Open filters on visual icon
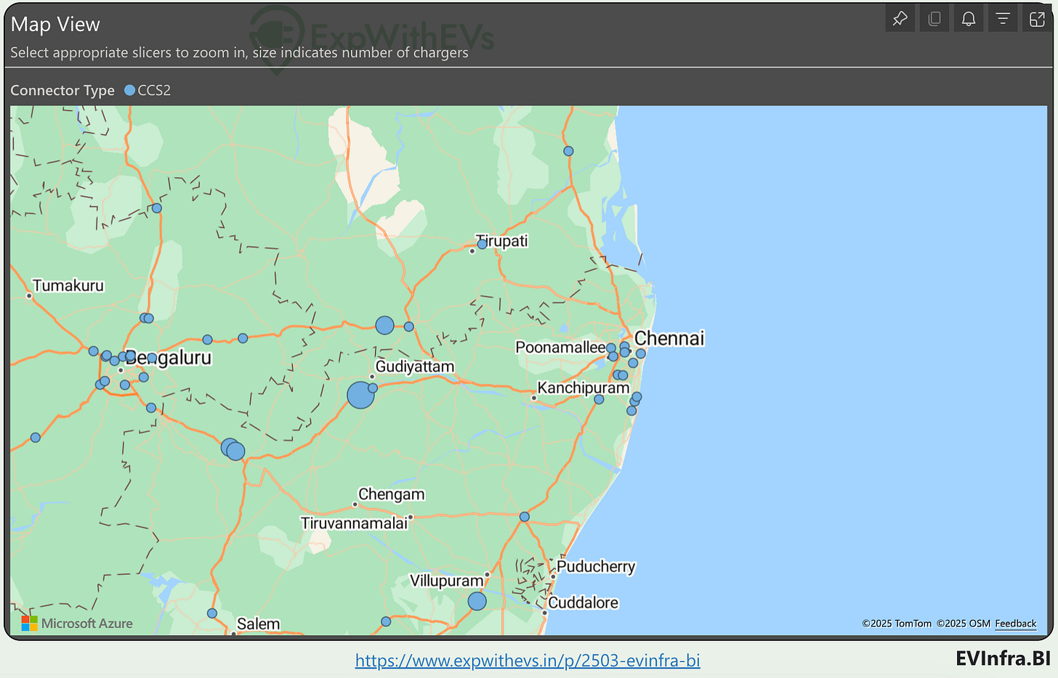1058x678 pixels. point(1003,19)
